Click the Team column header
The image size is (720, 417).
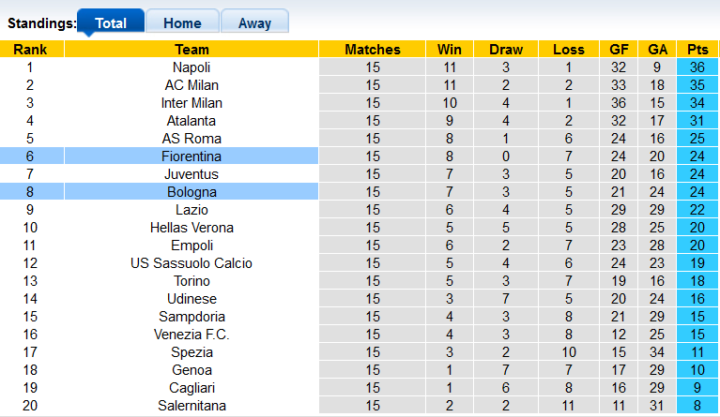[191, 50]
